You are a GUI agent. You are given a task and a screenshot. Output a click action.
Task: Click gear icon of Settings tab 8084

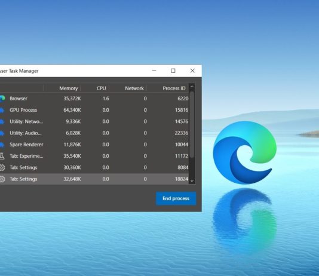pyautogui.click(x=2, y=168)
